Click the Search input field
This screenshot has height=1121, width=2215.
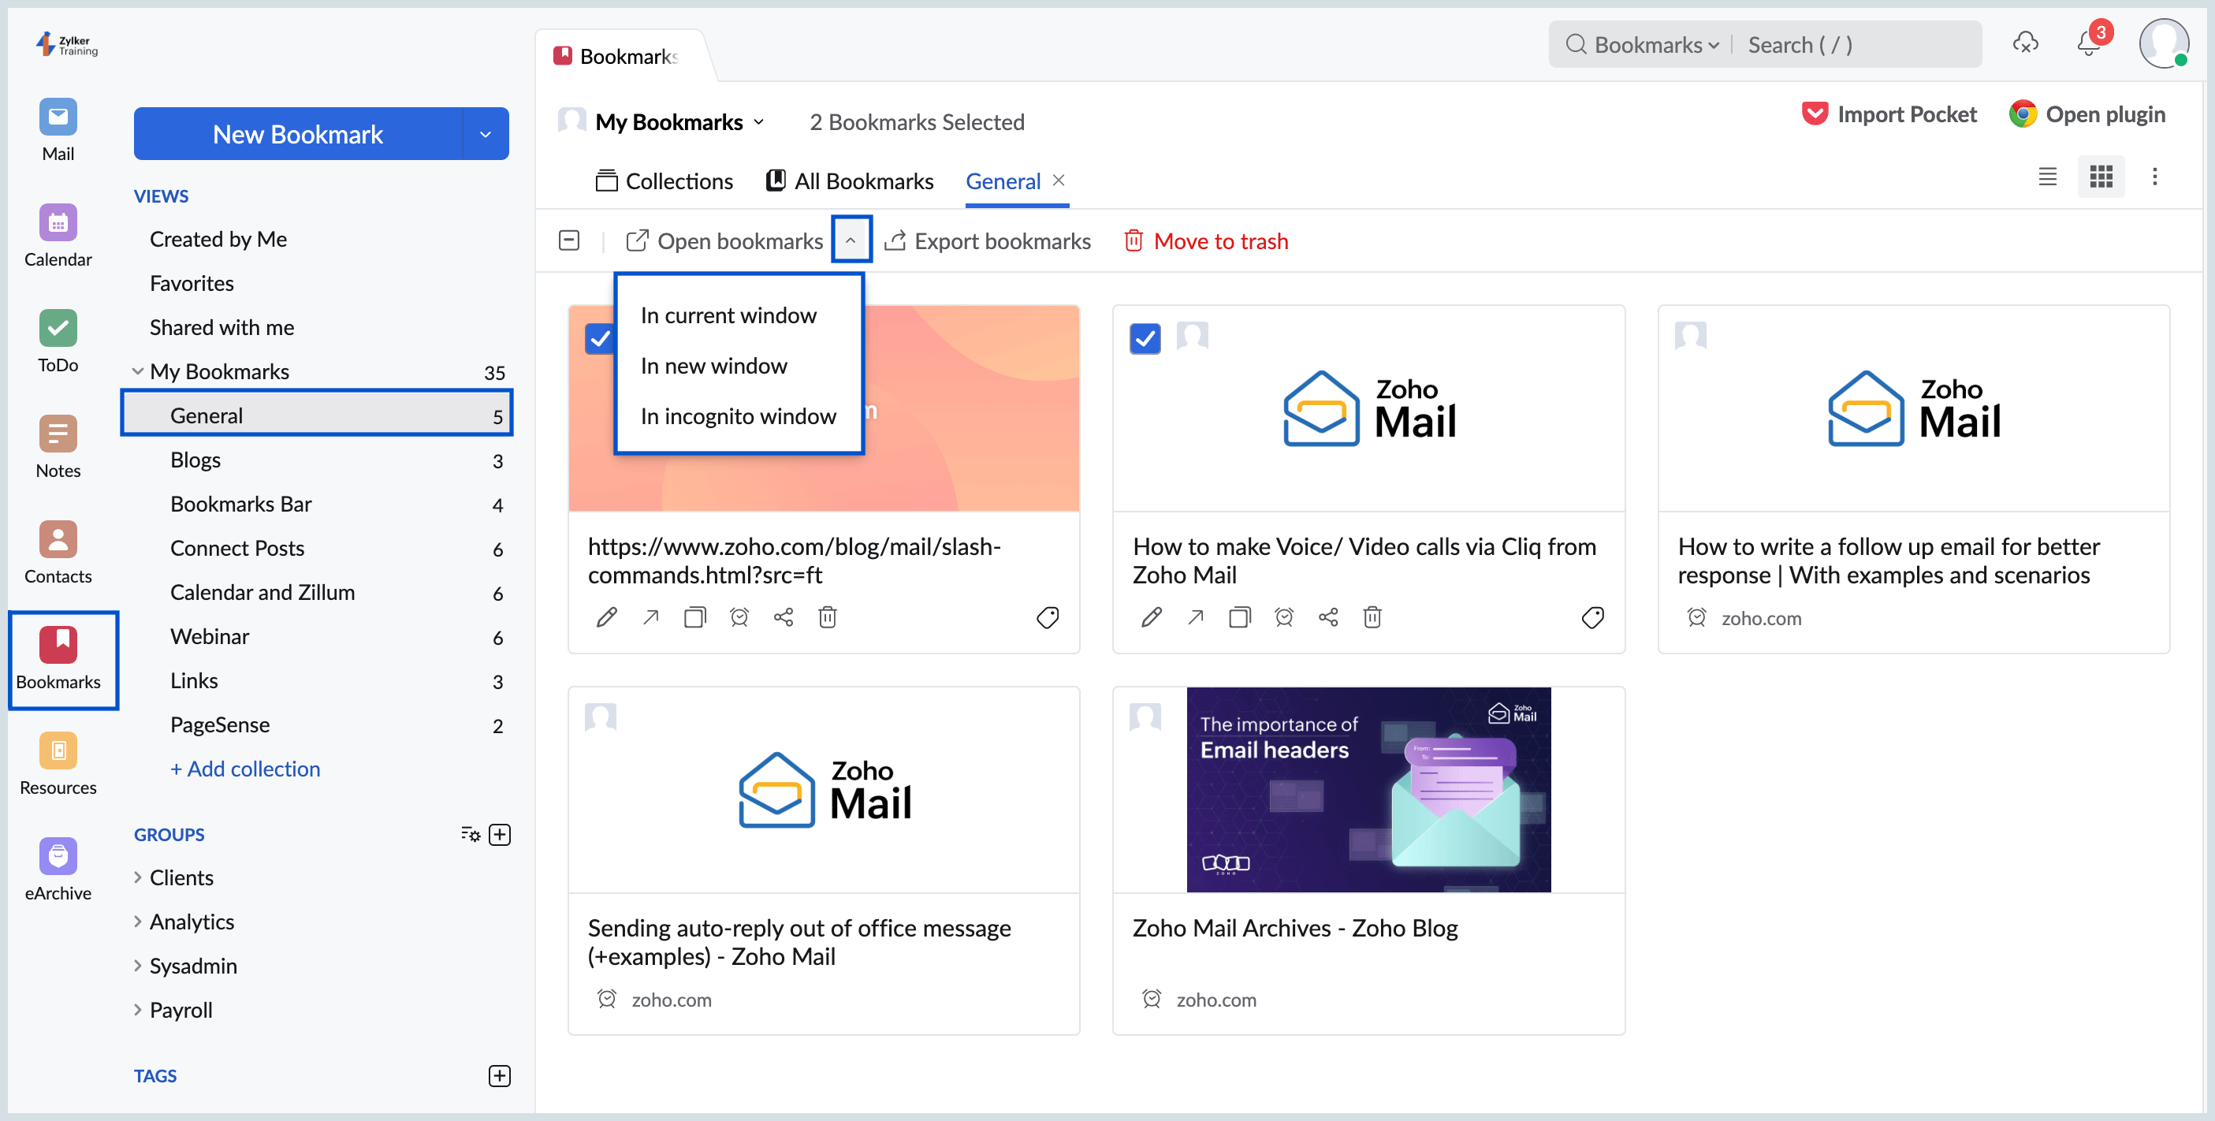[x=1848, y=44]
